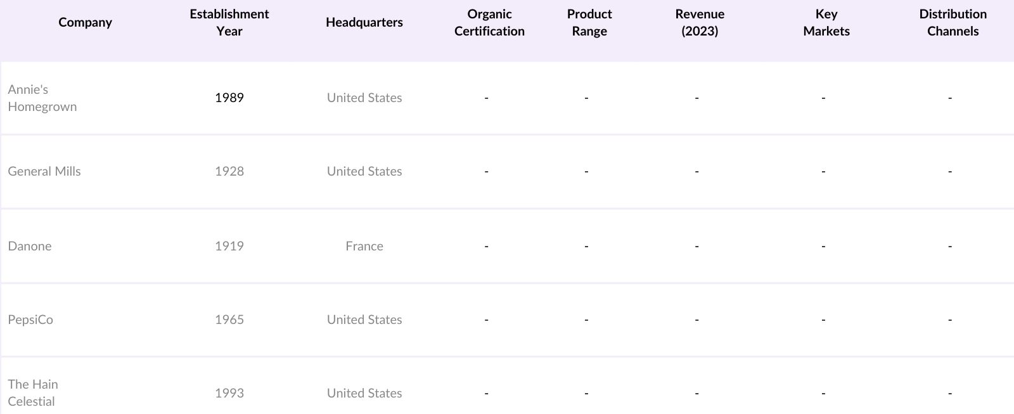Select the Key Markets column header
1014x414 pixels.
826,22
